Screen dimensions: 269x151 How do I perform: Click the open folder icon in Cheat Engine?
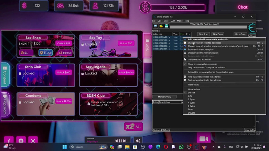click(161, 26)
